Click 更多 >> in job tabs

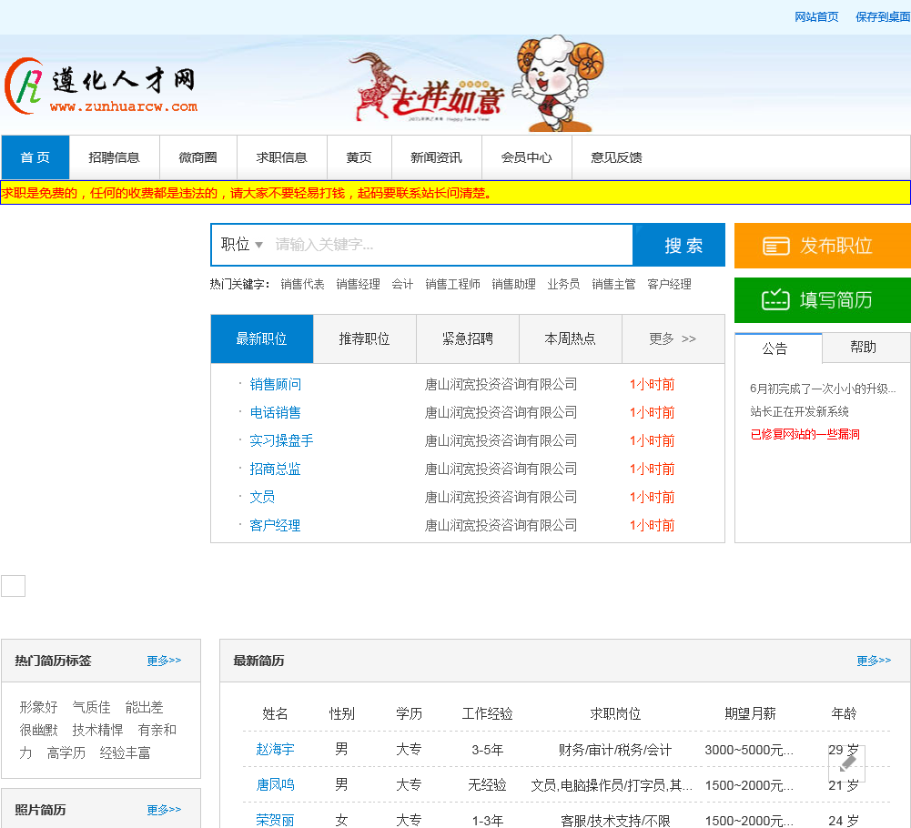pos(673,338)
